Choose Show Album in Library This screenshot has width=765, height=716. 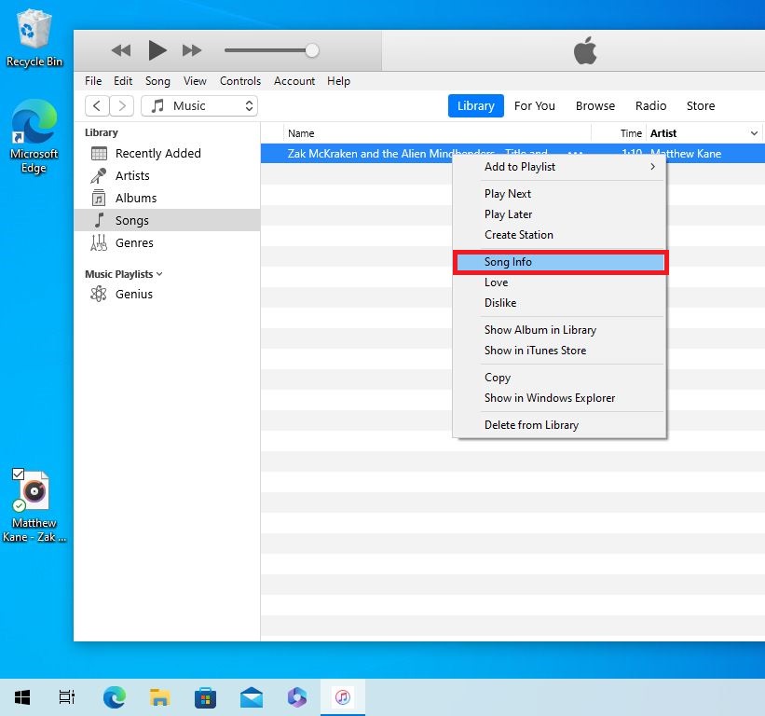pos(560,330)
